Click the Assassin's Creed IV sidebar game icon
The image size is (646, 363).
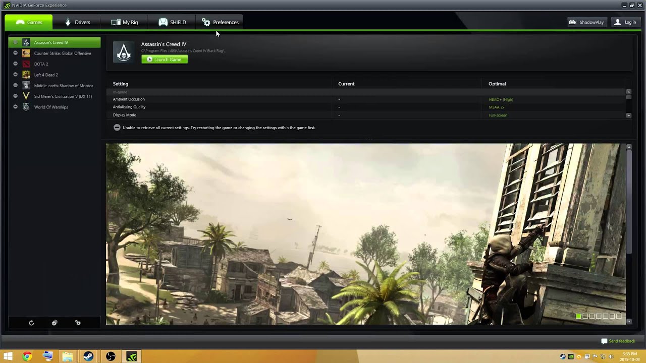(x=26, y=42)
